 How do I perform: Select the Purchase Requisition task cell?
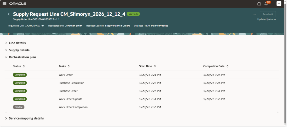tap(71, 83)
